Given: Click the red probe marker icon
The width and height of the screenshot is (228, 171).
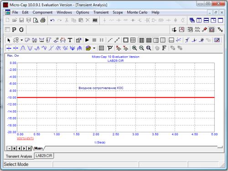Looking at the screenshot, I should pyautogui.click(x=204, y=29).
